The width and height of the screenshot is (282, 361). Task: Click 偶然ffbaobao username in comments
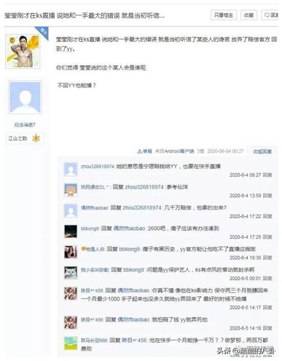coord(95,208)
